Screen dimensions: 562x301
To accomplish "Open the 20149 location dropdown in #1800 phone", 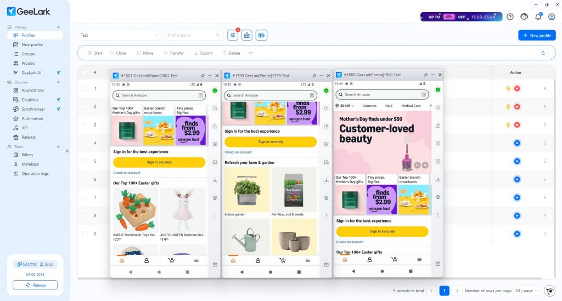I will (x=345, y=106).
